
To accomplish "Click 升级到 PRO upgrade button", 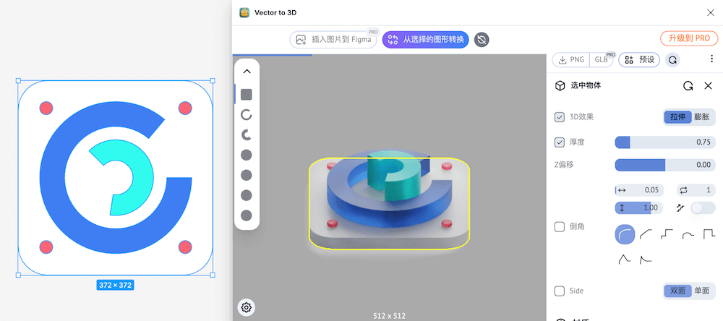I will point(689,38).
